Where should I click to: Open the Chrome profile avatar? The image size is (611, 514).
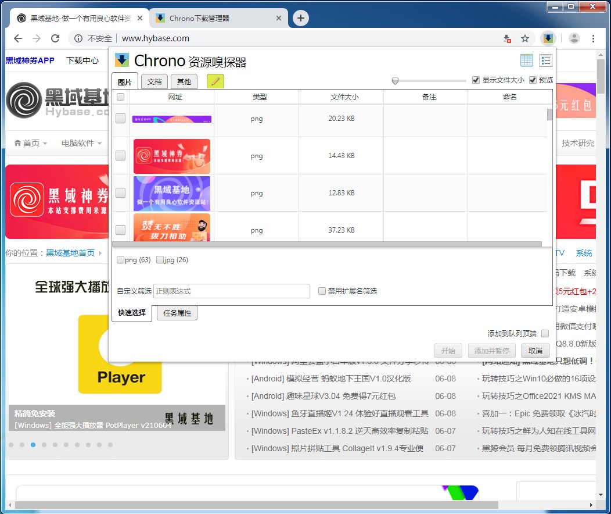(x=574, y=38)
